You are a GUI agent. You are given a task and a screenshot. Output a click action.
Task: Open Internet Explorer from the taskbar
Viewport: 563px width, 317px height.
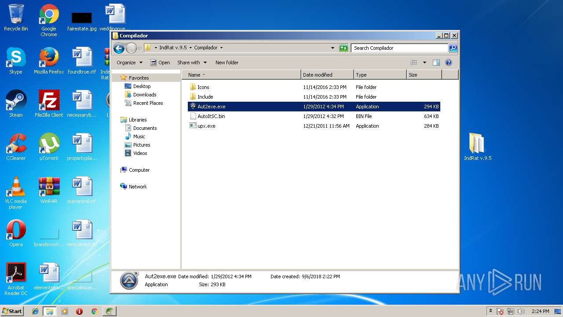point(35,311)
